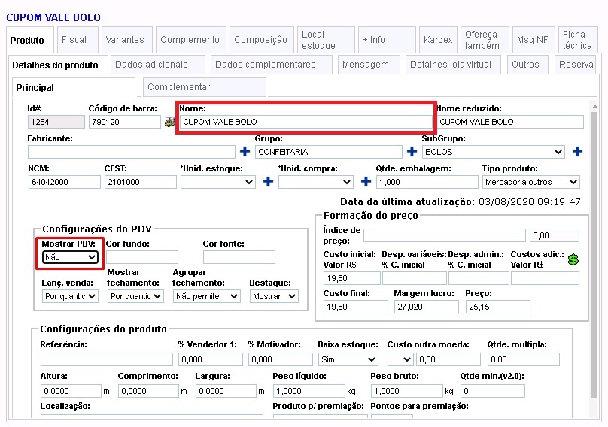Click the % Motivador field

click(281, 359)
